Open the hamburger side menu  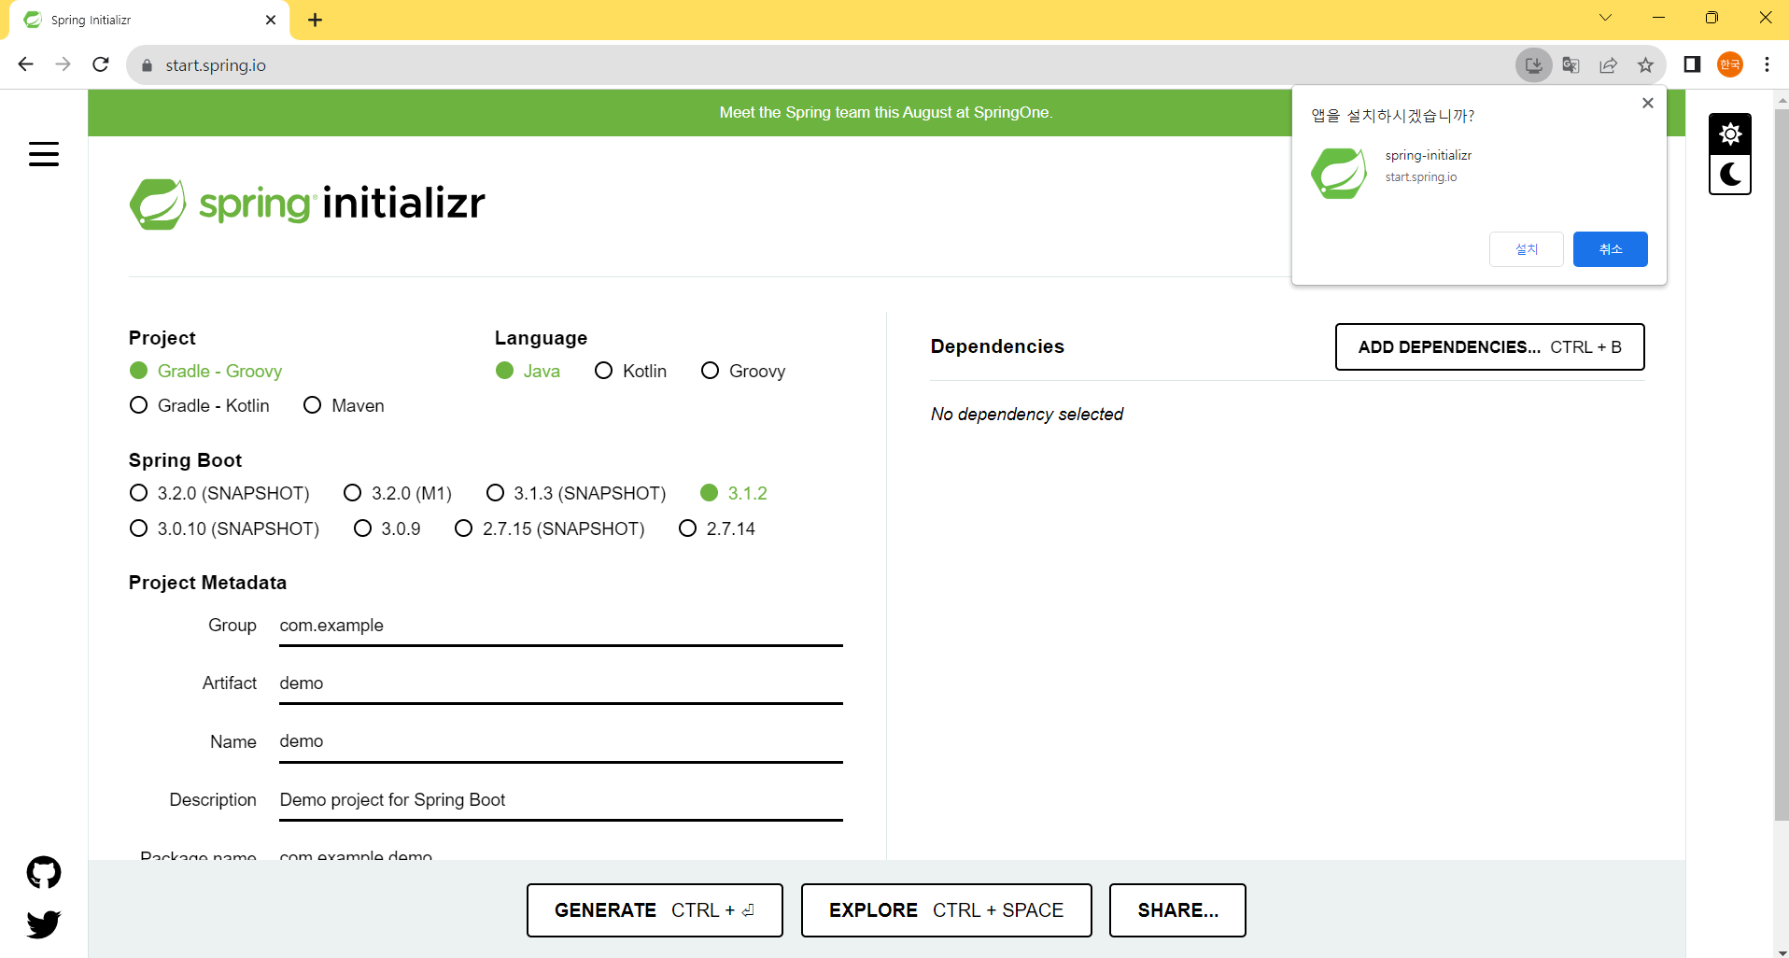44,154
